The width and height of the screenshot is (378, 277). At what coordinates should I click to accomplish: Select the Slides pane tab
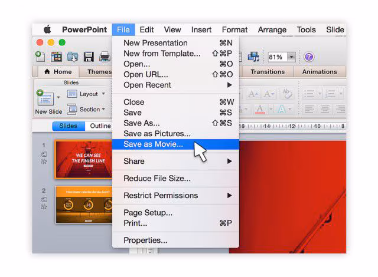tap(69, 126)
